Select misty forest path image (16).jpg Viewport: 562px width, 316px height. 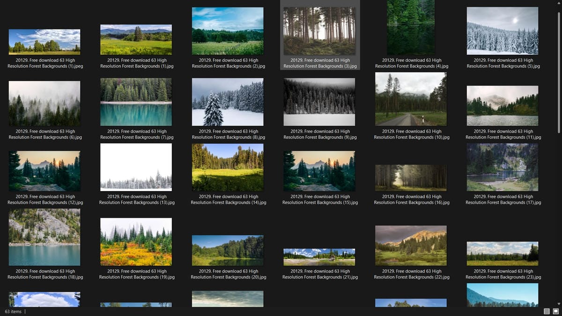pyautogui.click(x=411, y=177)
